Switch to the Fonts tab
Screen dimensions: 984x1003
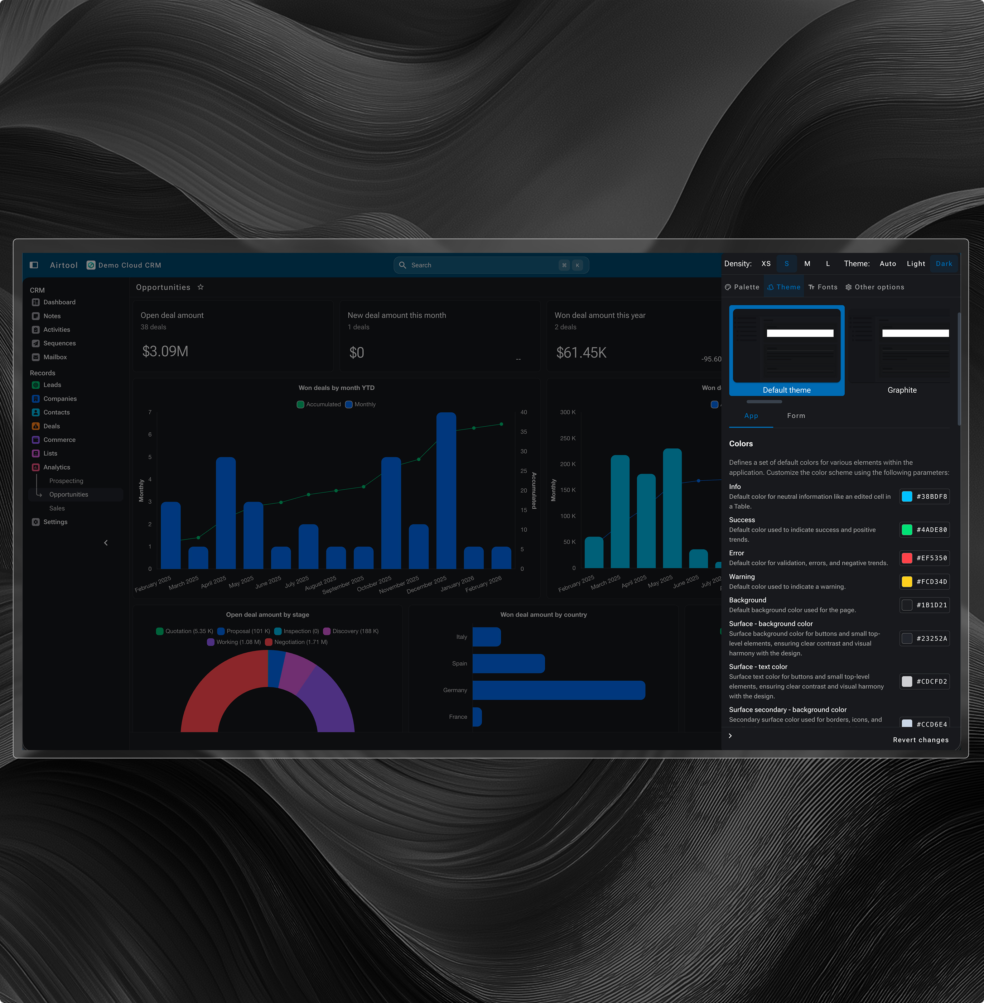click(823, 287)
